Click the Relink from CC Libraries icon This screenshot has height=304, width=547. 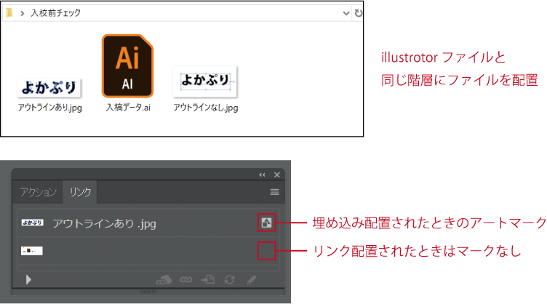coord(164,279)
